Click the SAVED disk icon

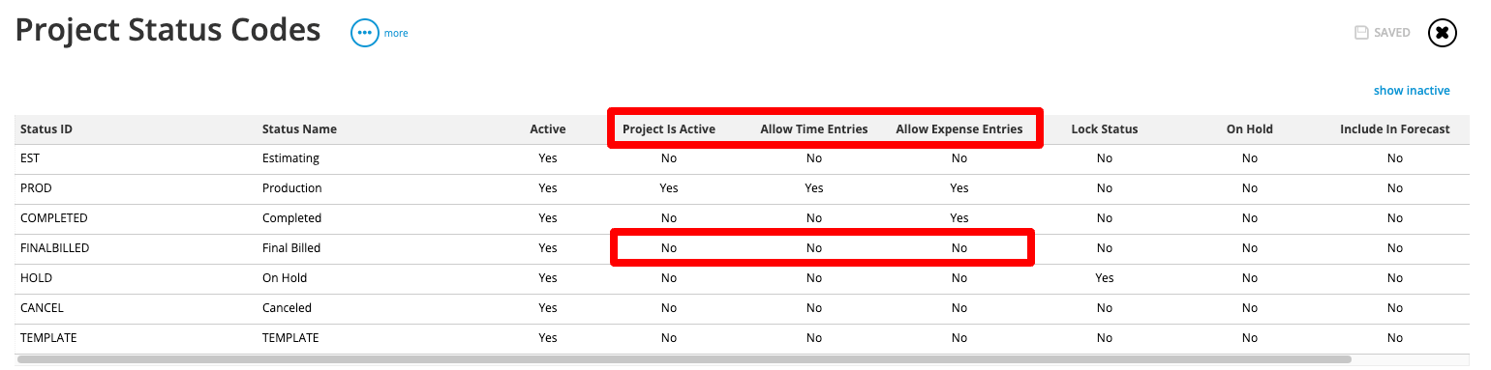pyautogui.click(x=1361, y=33)
